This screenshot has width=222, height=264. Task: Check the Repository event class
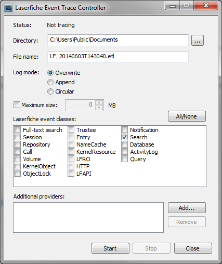click(18, 144)
